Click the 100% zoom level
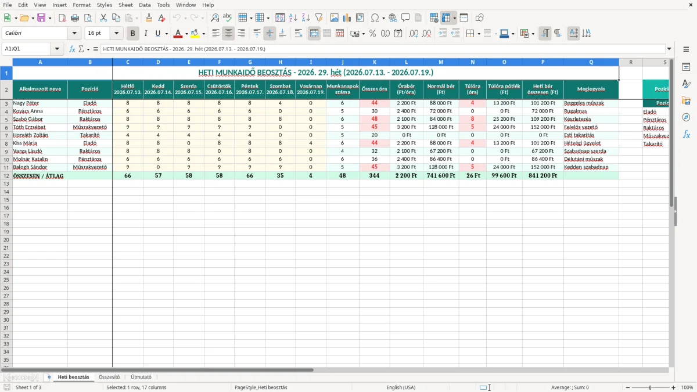697x392 pixels. [687, 387]
